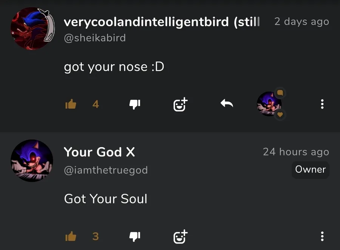Click the "2 days ago" timestamp
The image size is (340, 250).
(301, 22)
